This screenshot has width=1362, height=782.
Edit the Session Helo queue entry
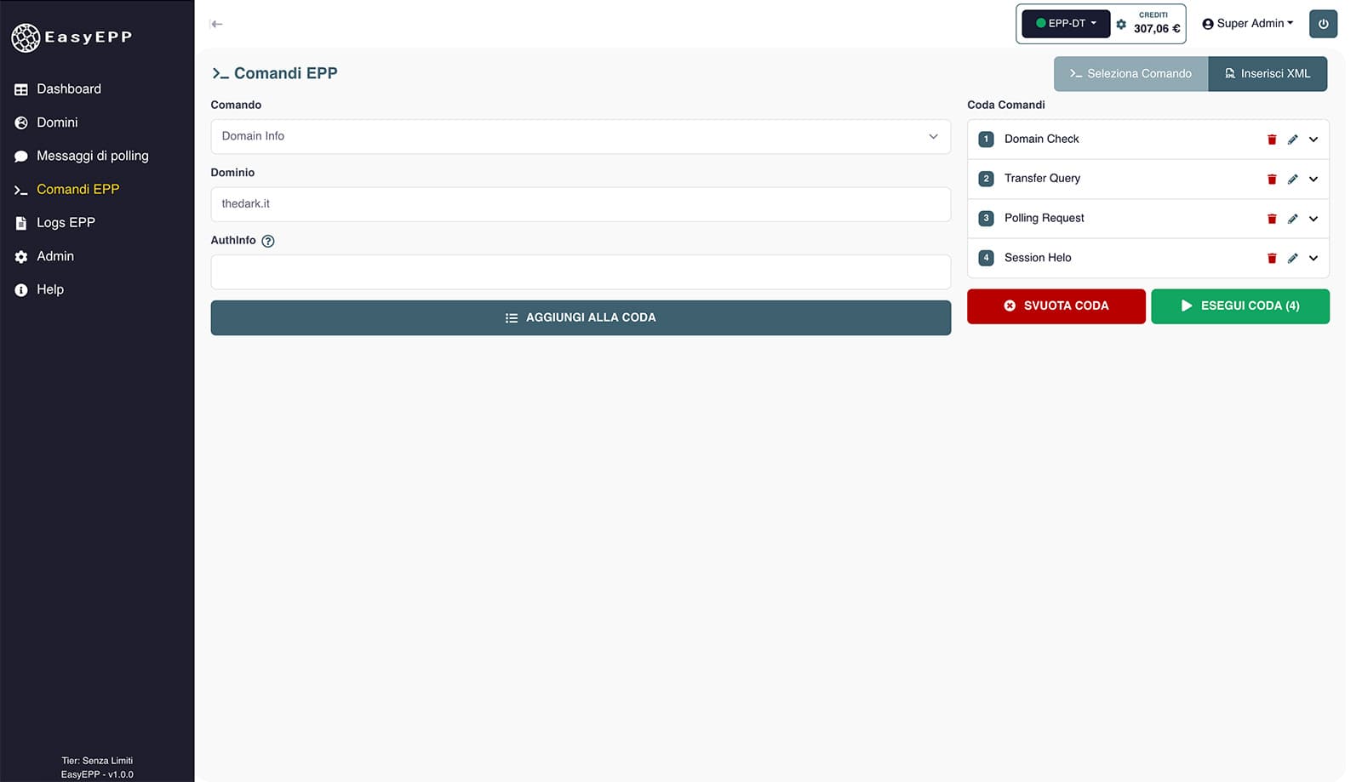tap(1292, 258)
